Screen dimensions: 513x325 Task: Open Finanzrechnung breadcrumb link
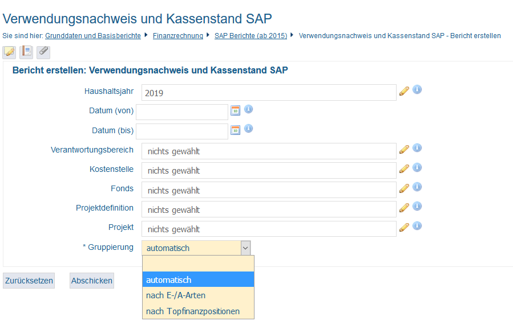coord(178,35)
